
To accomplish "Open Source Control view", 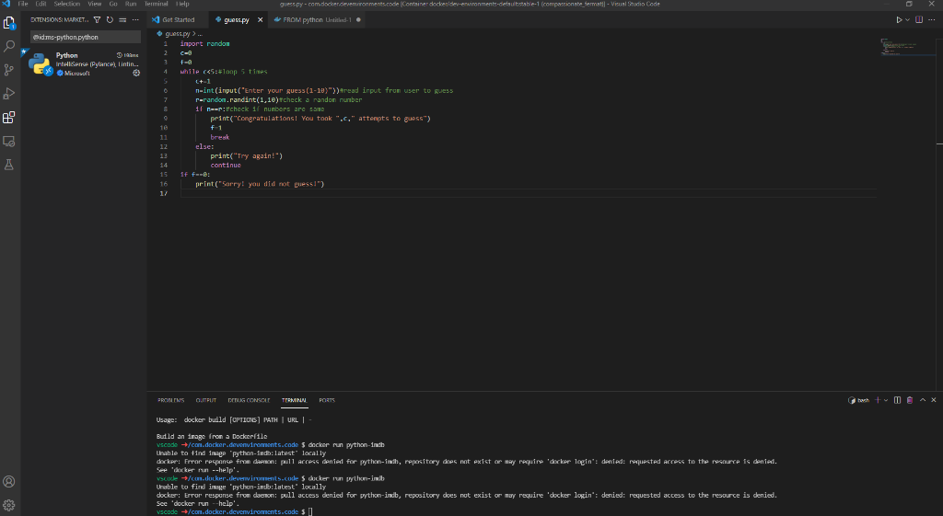I will (9, 69).
